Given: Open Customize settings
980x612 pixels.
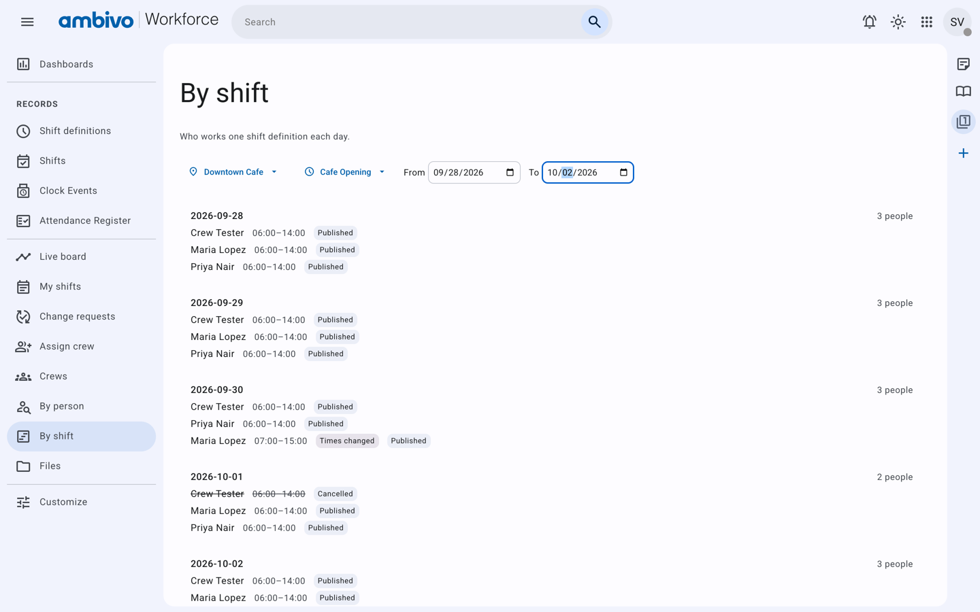Looking at the screenshot, I should (x=82, y=502).
